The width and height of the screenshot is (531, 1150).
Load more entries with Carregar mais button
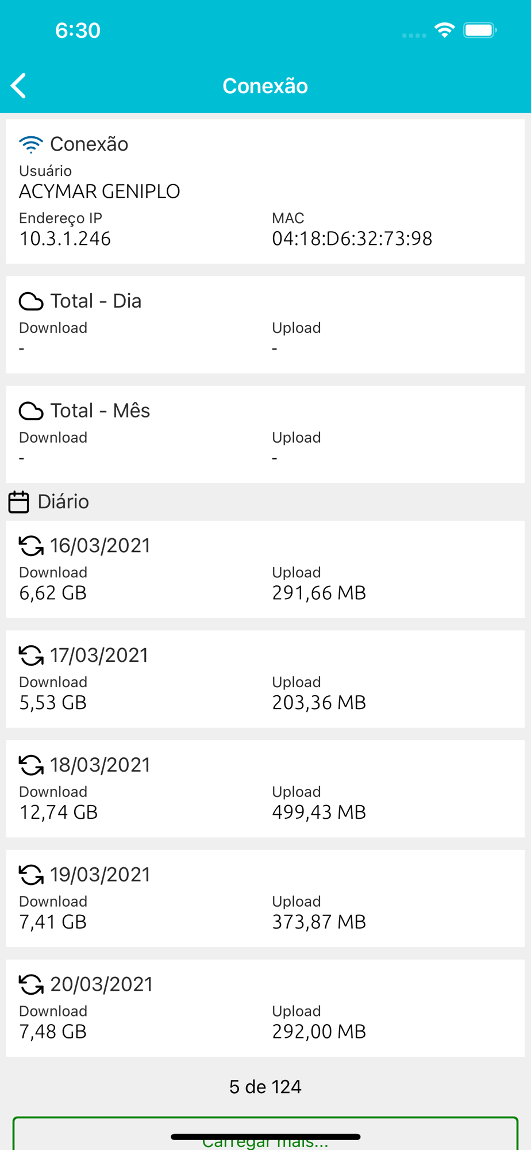(x=265, y=1134)
